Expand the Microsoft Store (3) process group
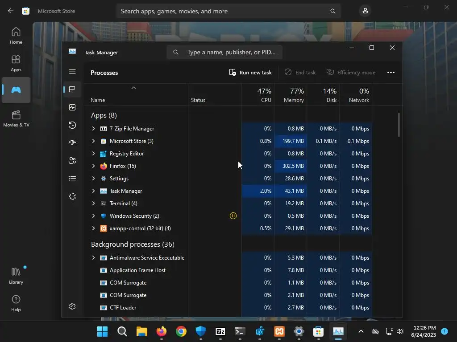 click(93, 141)
